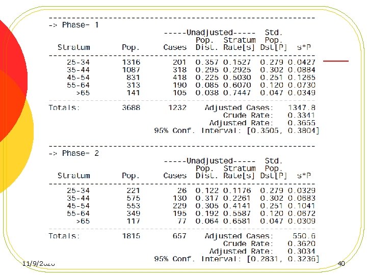Click adjusted cases value 1347.8
Screen dimensions: 367x275
[x=302, y=107]
